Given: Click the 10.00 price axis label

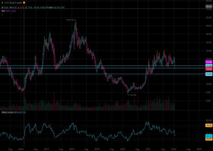Looking at the screenshot, I should point(209,84).
